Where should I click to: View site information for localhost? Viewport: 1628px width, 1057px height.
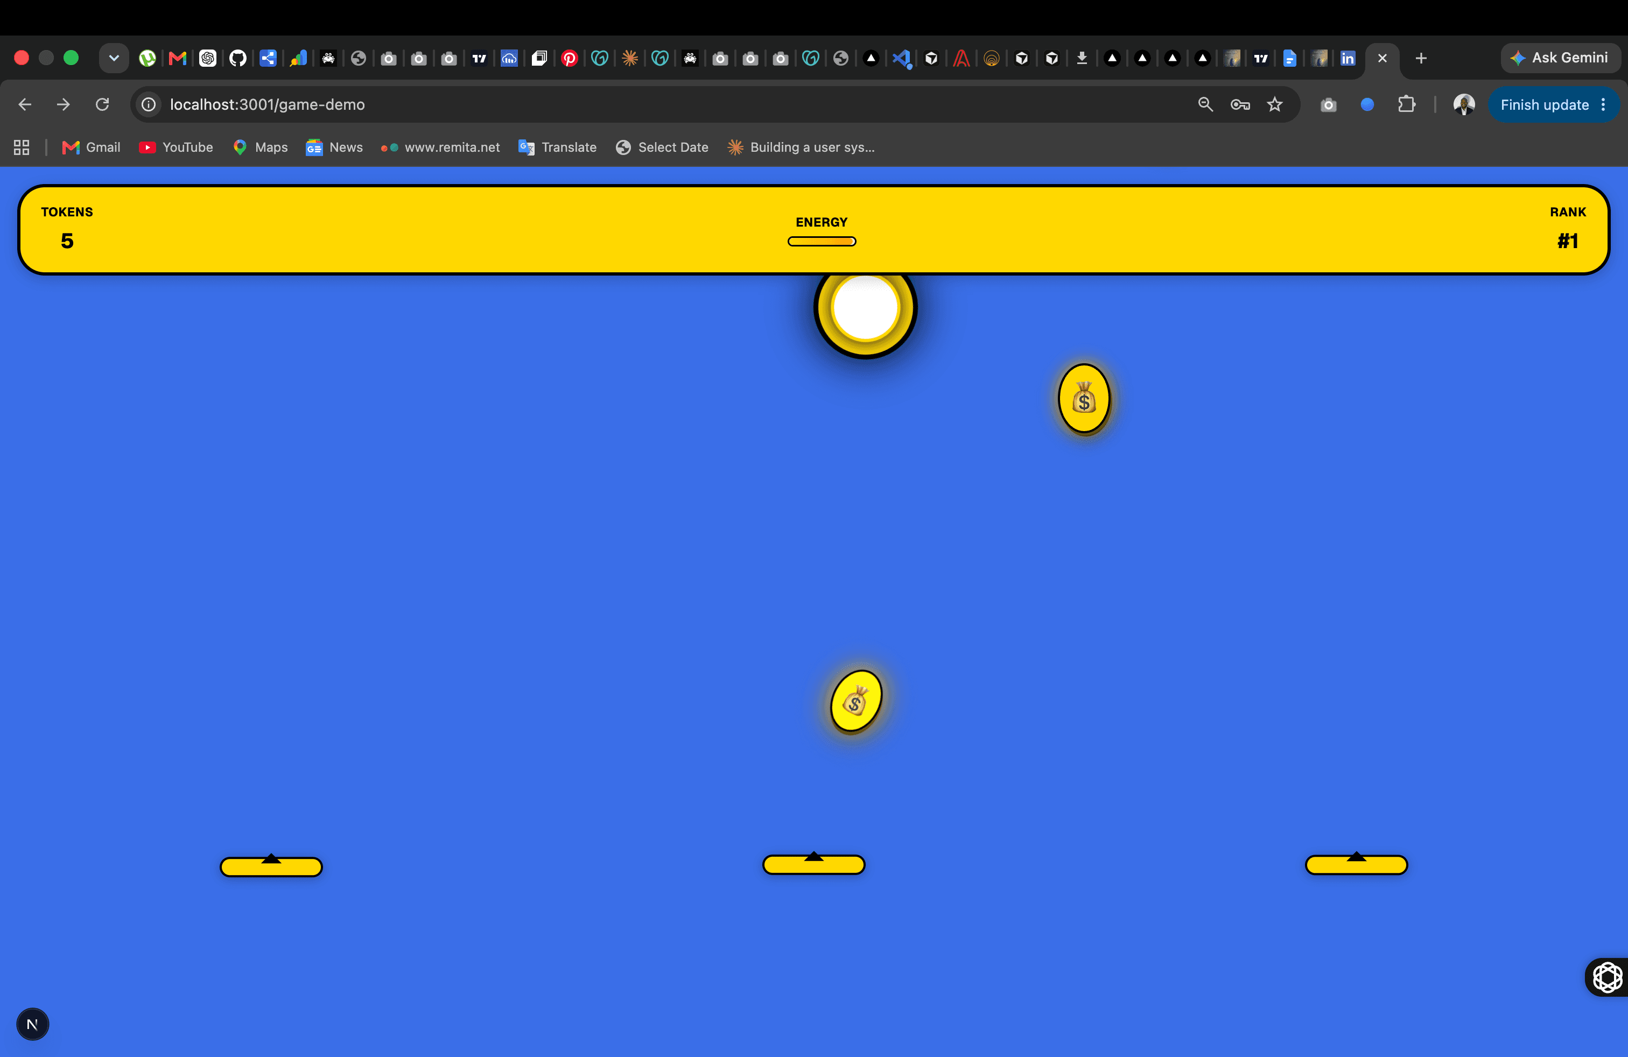pyautogui.click(x=149, y=104)
